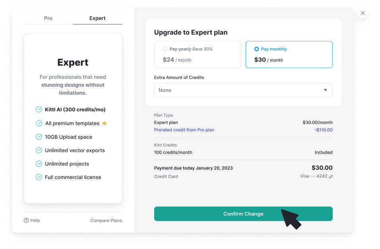Click the checkmark beside All premium templates
This screenshot has width=380, height=249.
39,123
